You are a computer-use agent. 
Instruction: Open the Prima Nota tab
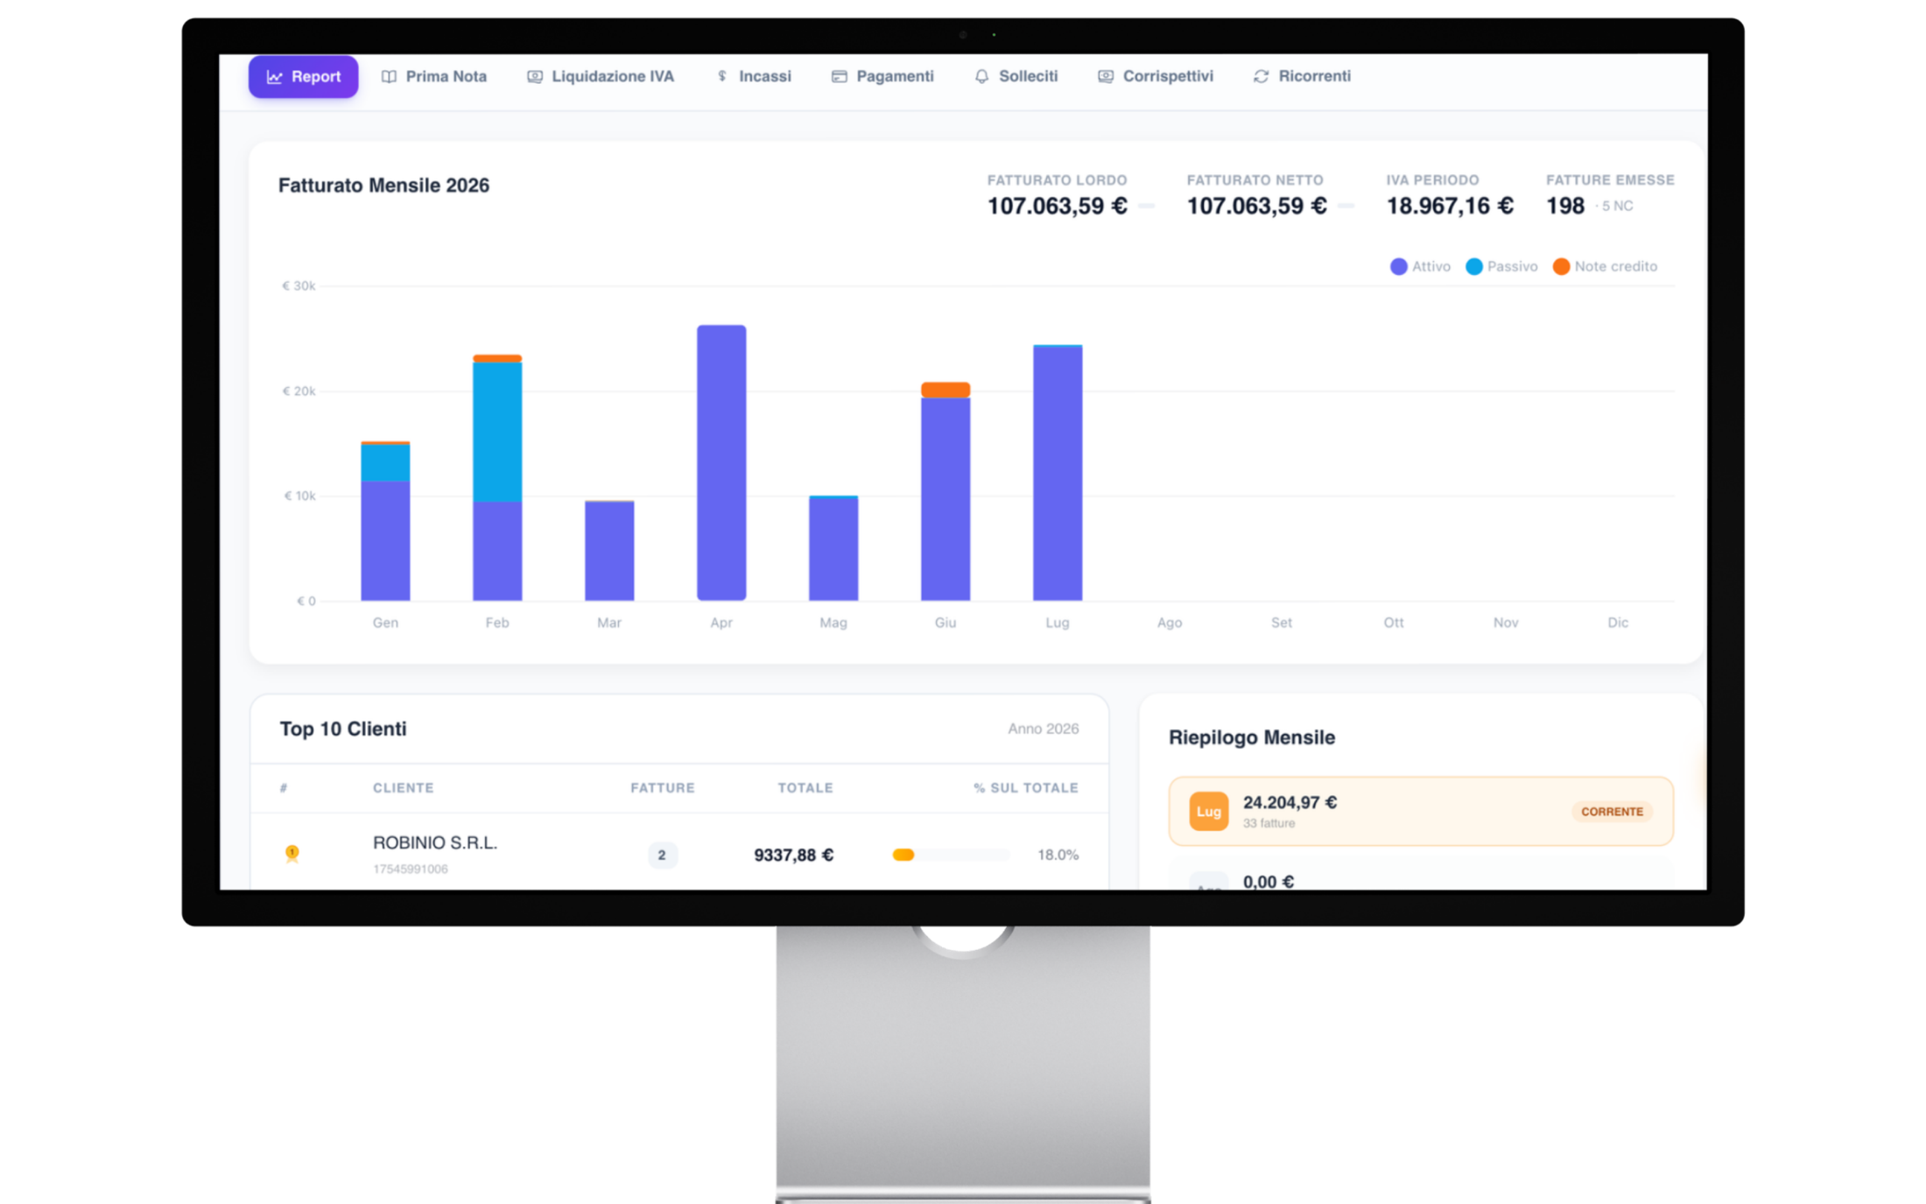coord(434,77)
